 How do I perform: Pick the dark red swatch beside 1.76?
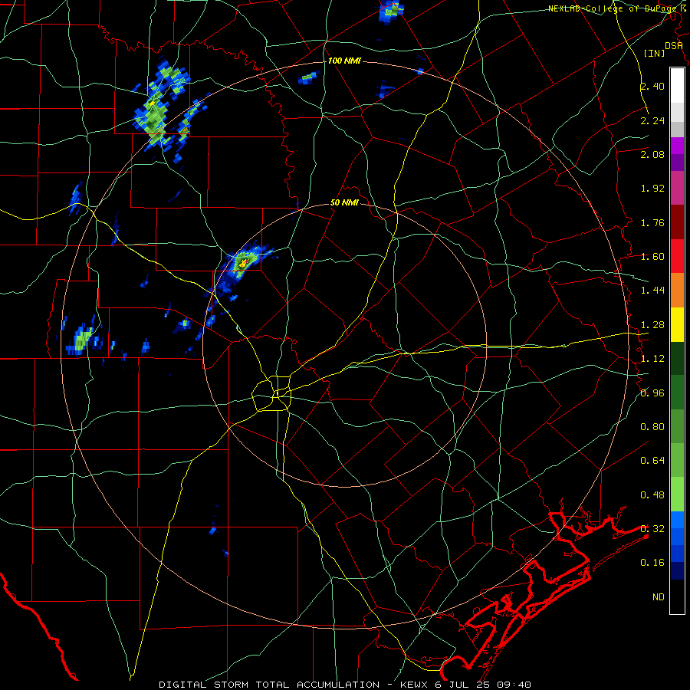(677, 222)
